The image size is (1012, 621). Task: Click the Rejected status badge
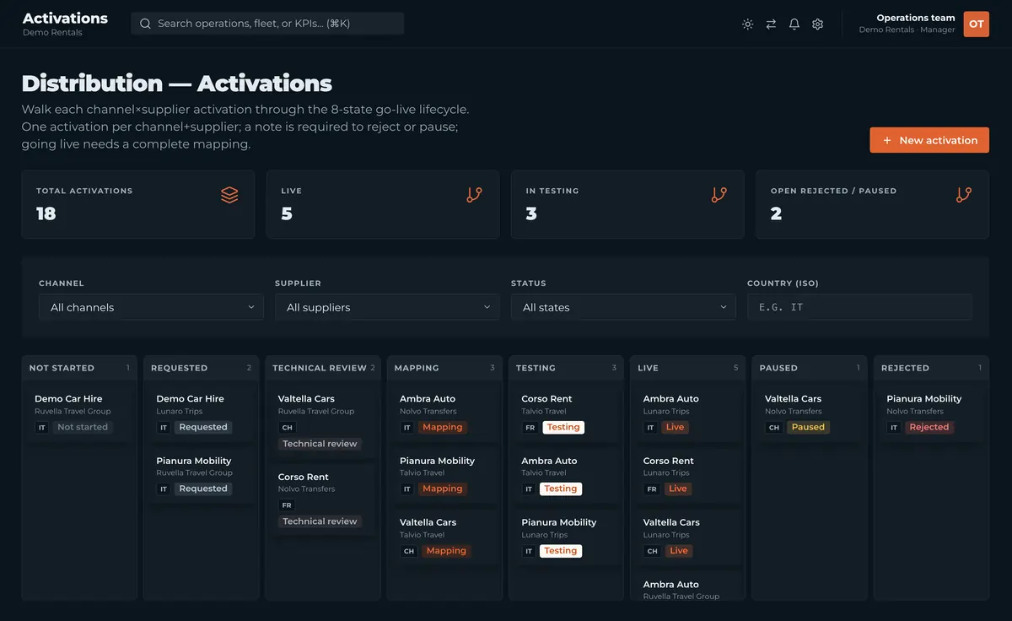tap(929, 427)
